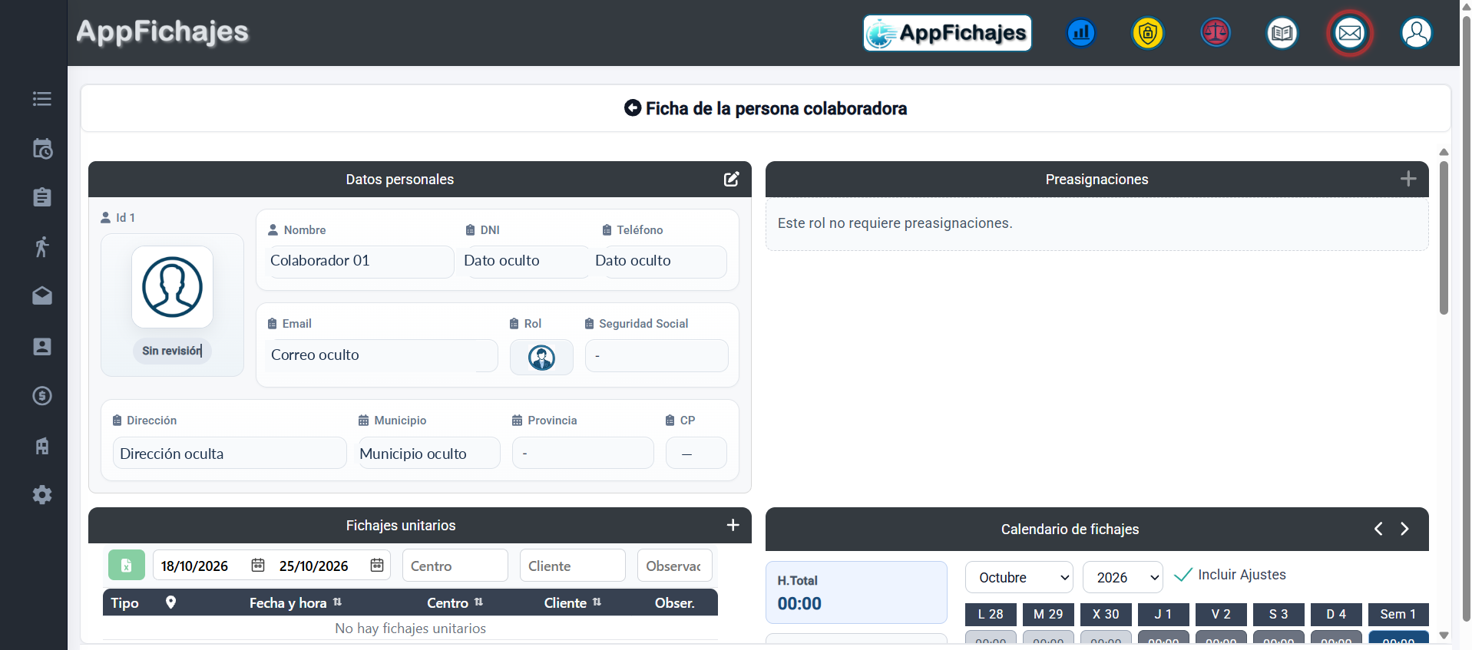Click the inner panel vertical scrollbar
The height and width of the screenshot is (650, 1472).
tap(1444, 238)
